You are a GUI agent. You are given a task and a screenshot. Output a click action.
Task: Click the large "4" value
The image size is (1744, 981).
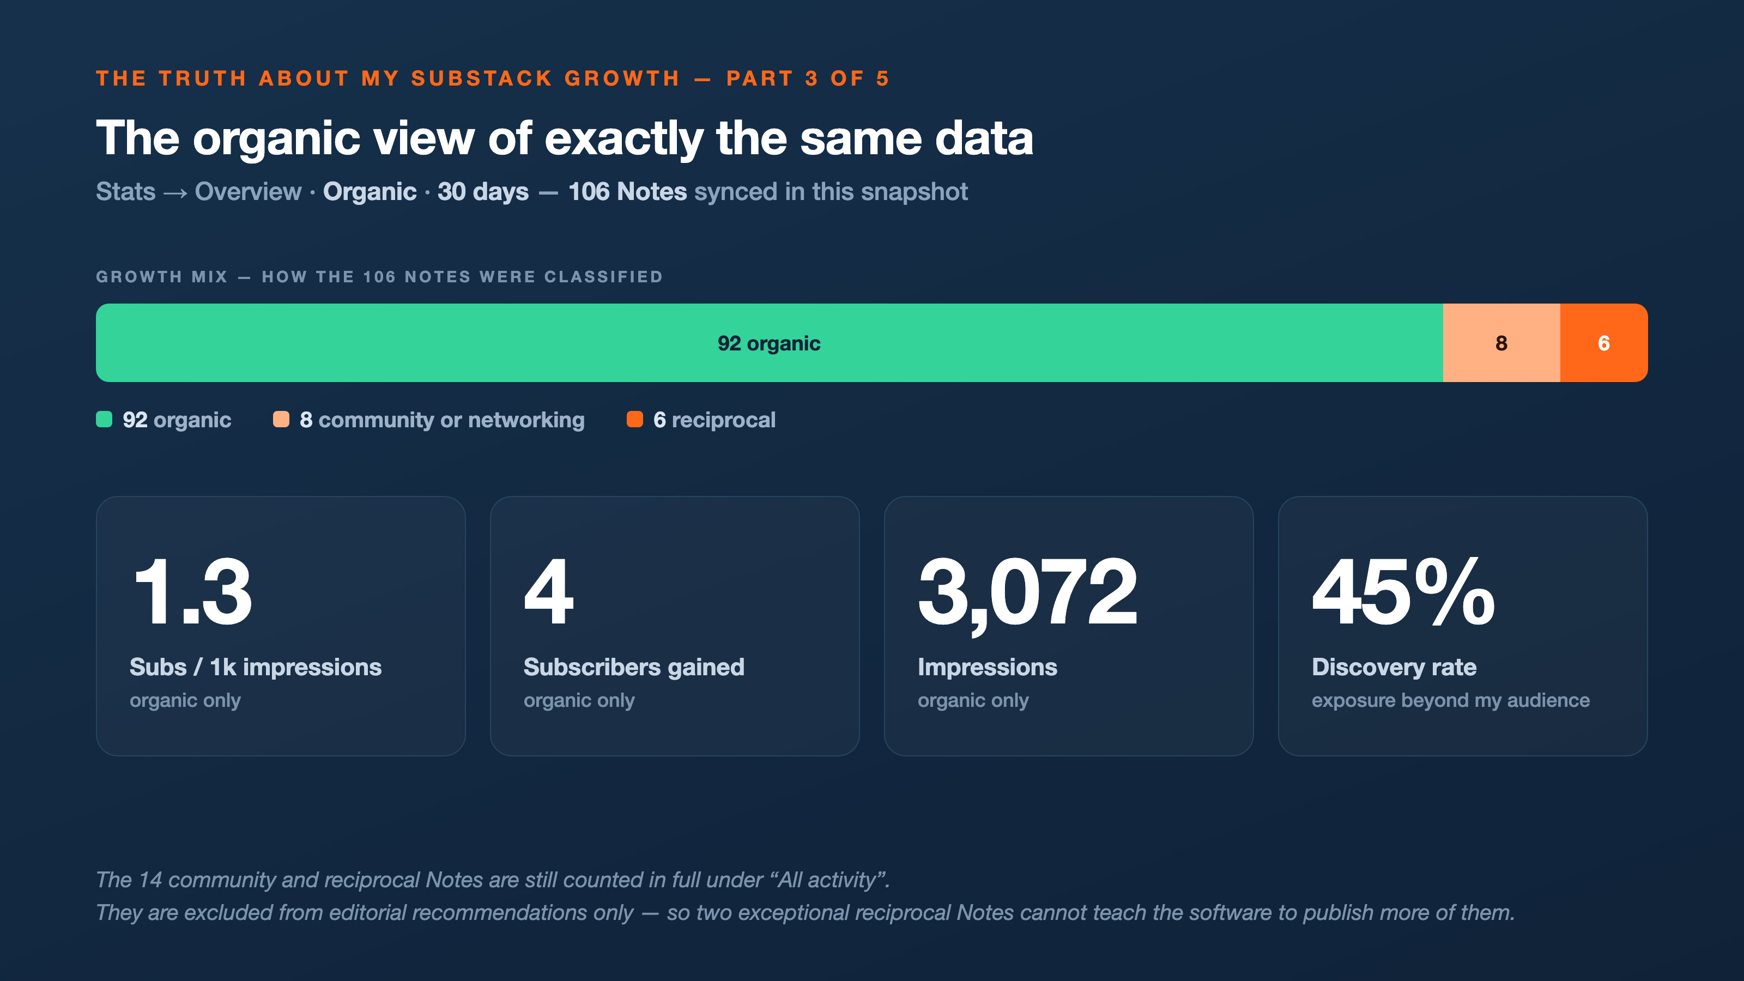pos(549,592)
